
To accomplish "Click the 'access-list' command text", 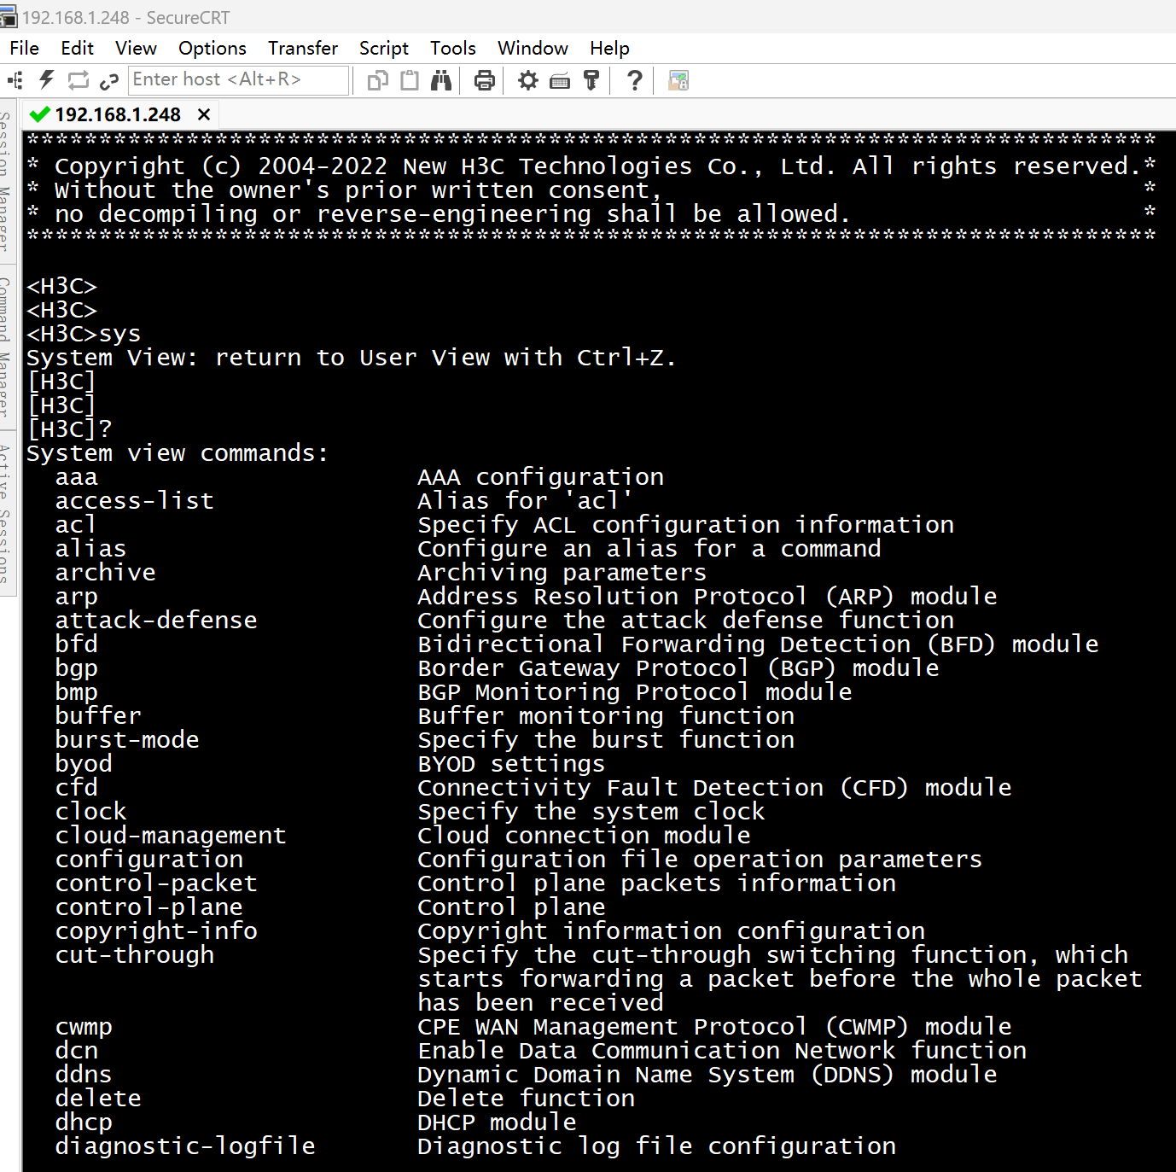I will point(135,500).
